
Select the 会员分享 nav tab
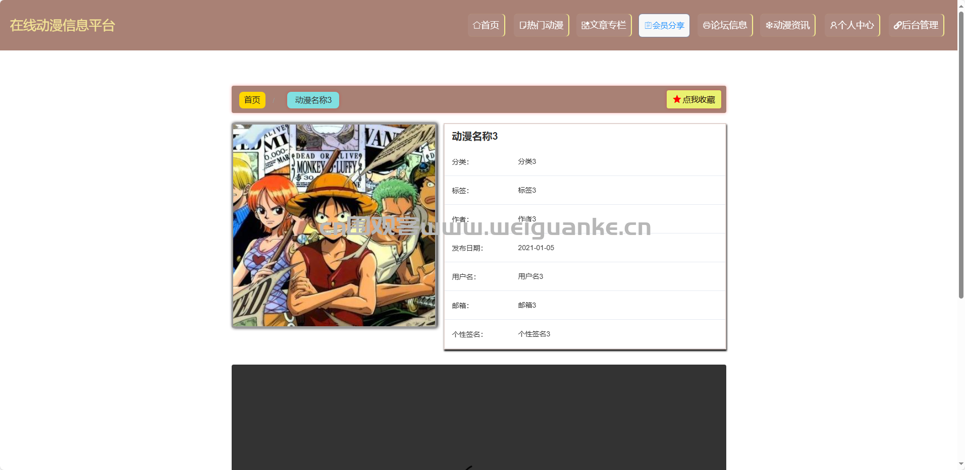pos(664,25)
